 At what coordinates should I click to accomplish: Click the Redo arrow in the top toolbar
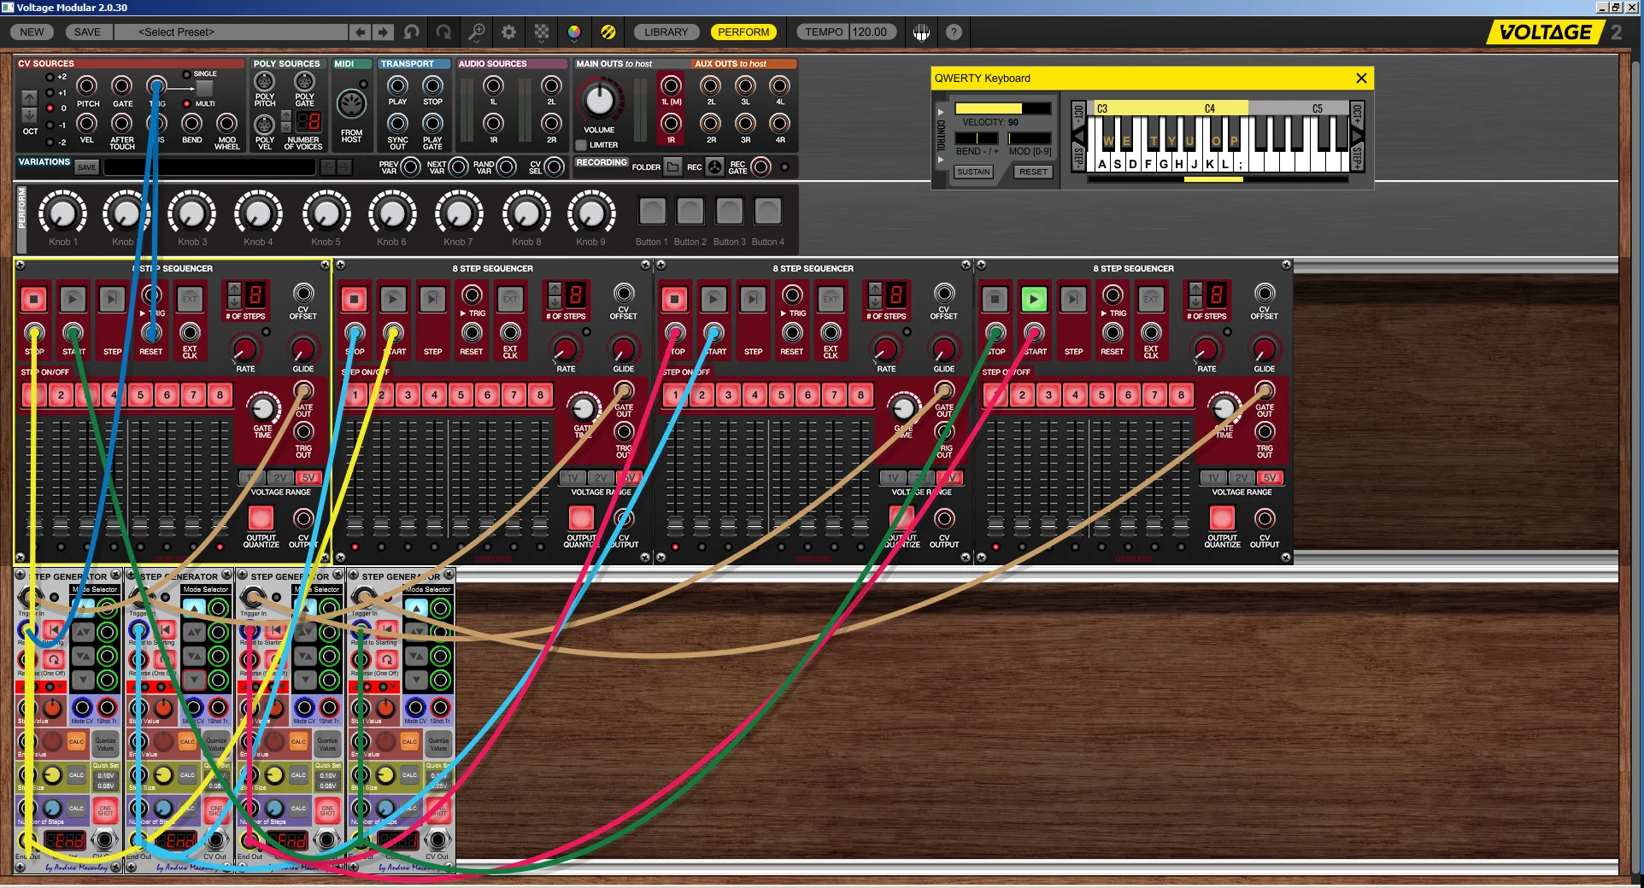443,32
